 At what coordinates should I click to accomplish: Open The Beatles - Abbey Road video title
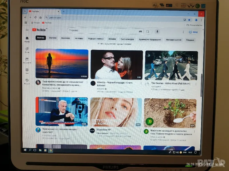[167, 83]
